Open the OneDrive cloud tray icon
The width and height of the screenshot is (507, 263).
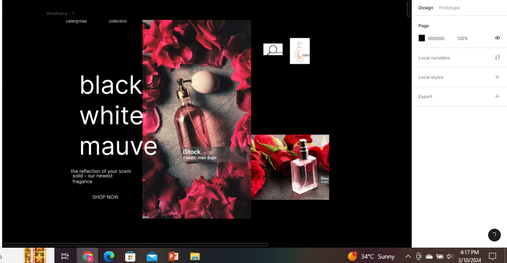(429, 256)
